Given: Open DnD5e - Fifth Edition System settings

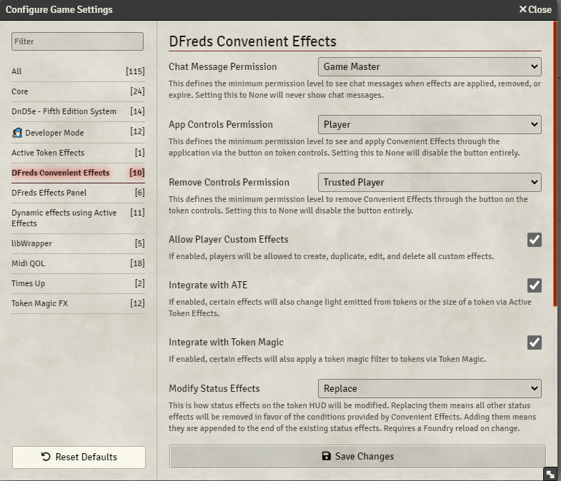Looking at the screenshot, I should pyautogui.click(x=78, y=111).
